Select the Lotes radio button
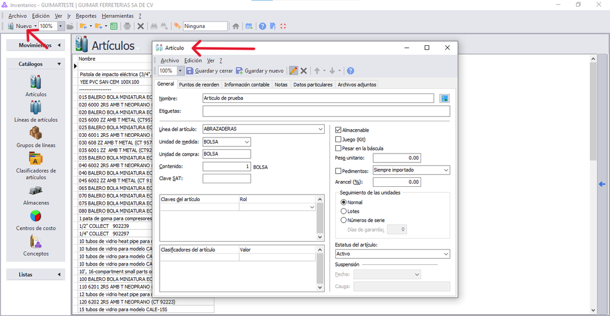Image resolution: width=610 pixels, height=316 pixels. pos(344,211)
